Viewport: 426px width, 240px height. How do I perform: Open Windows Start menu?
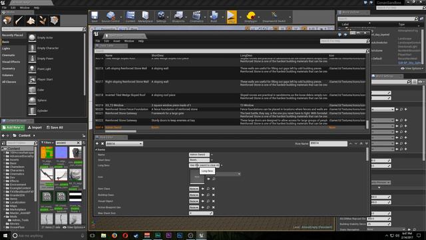(x=5, y=235)
